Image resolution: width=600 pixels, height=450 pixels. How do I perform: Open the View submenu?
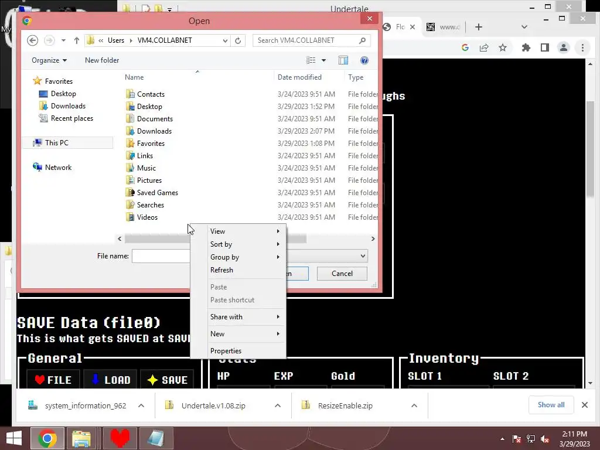point(238,231)
